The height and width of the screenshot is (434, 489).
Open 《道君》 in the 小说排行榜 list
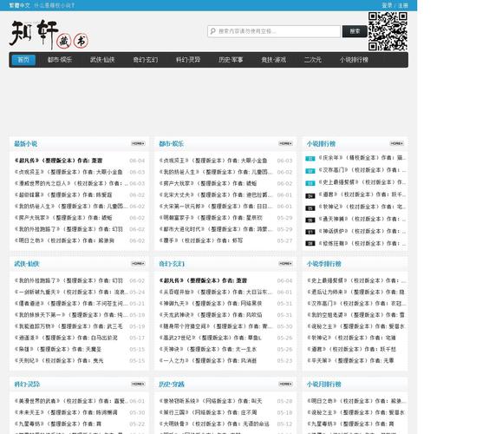362,194
